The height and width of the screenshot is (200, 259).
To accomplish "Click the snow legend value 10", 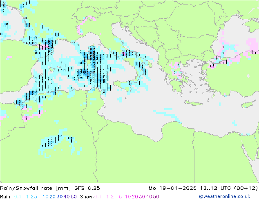I will click(128, 197).
